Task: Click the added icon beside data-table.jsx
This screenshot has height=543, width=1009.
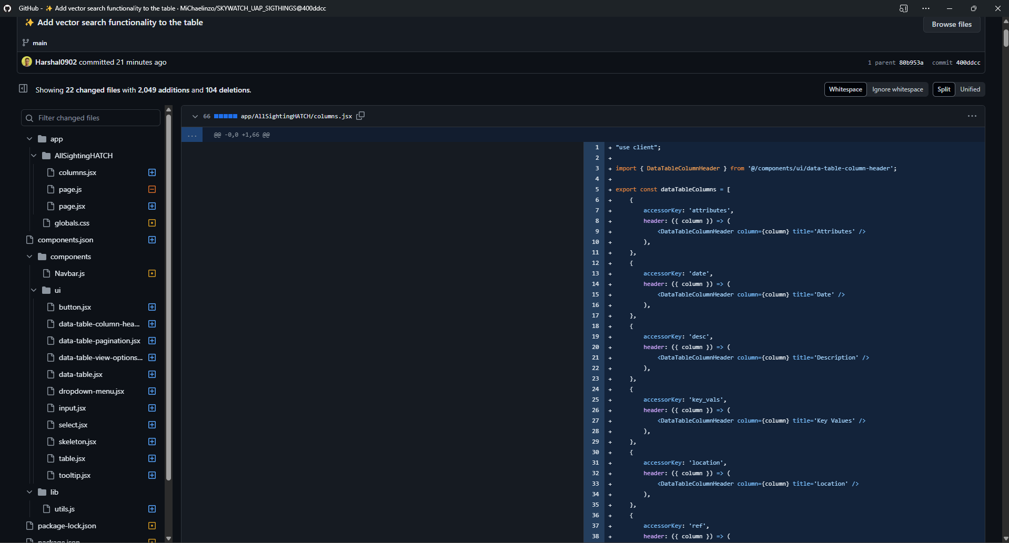Action: (x=152, y=374)
